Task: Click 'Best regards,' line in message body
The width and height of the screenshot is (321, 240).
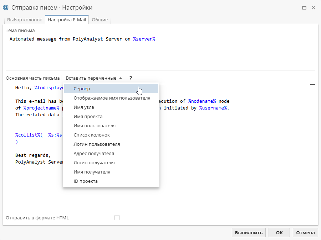Action: [33, 155]
